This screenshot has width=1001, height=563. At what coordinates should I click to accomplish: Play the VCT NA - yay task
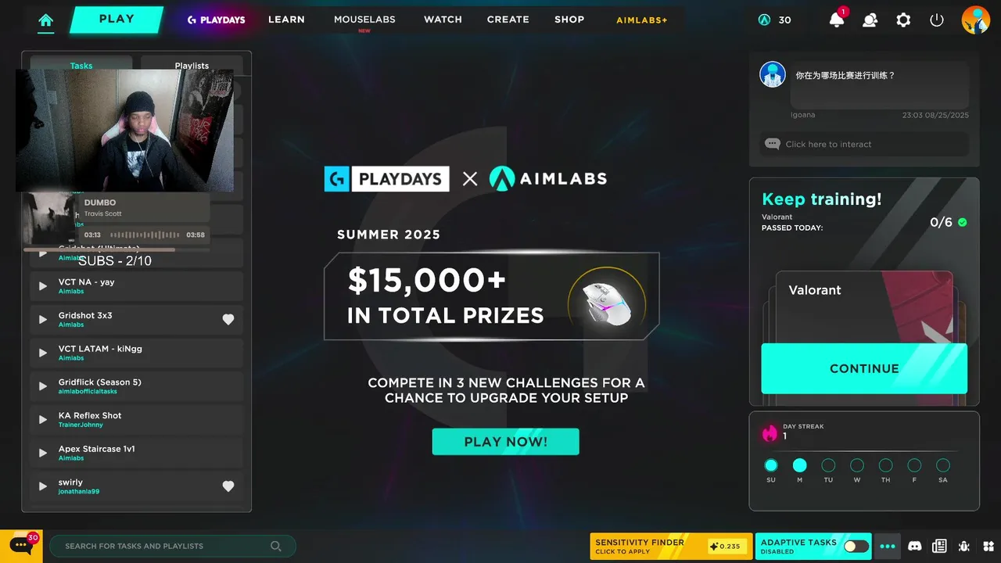point(43,286)
